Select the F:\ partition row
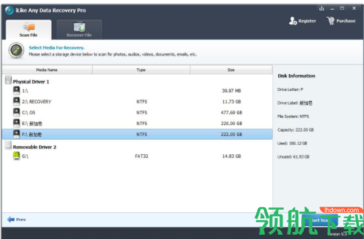Image resolution: width=364 pixels, height=239 pixels. tap(137, 134)
